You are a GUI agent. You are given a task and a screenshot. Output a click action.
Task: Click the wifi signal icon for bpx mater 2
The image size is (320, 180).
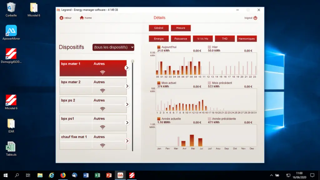[x=102, y=91]
